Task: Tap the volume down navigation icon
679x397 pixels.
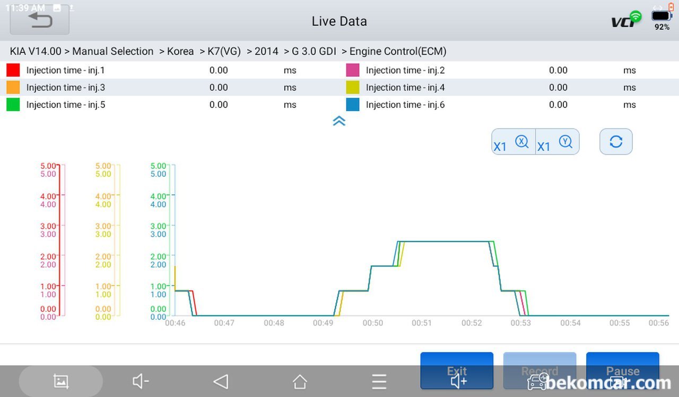Action: [141, 381]
